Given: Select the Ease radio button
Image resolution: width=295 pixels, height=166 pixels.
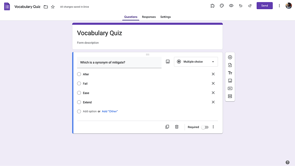Looking at the screenshot, I should pyautogui.click(x=79, y=93).
